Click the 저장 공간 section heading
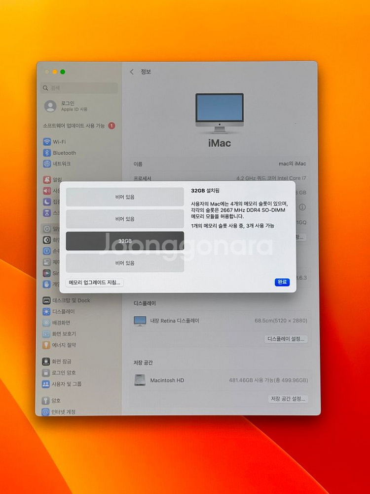The image size is (370, 494). [143, 363]
